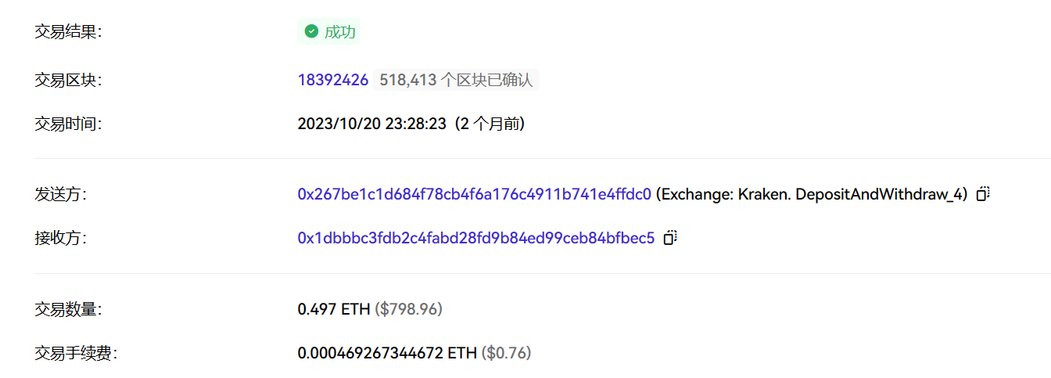Open receiver address 0x1dbbbc3fdb2c4fabd28fd9b84ed99ceb84bfbec5
Viewport: 1051px width, 378px height.
click(x=476, y=238)
